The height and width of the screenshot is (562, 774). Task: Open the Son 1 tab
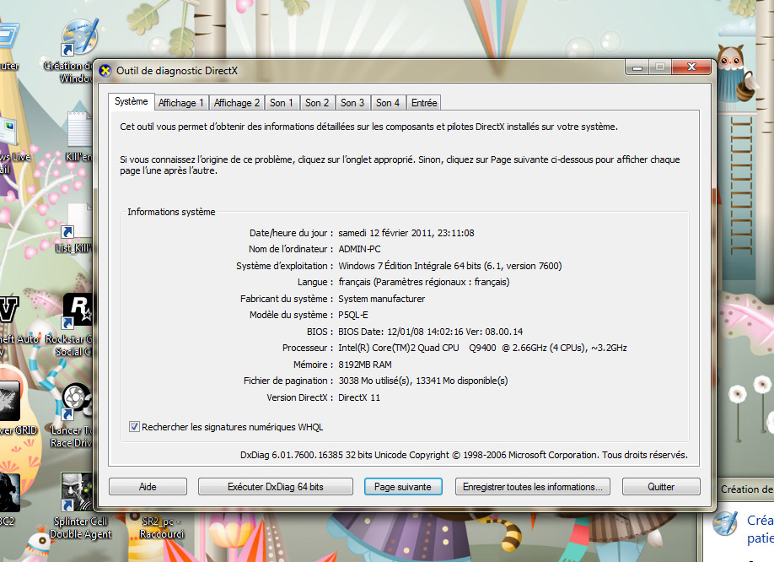click(282, 103)
